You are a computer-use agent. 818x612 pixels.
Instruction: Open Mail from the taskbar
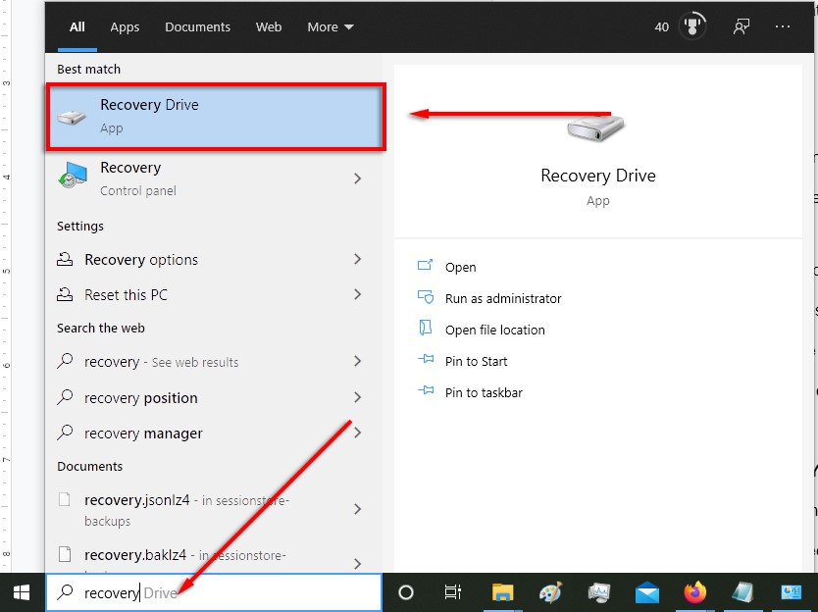[x=646, y=592]
